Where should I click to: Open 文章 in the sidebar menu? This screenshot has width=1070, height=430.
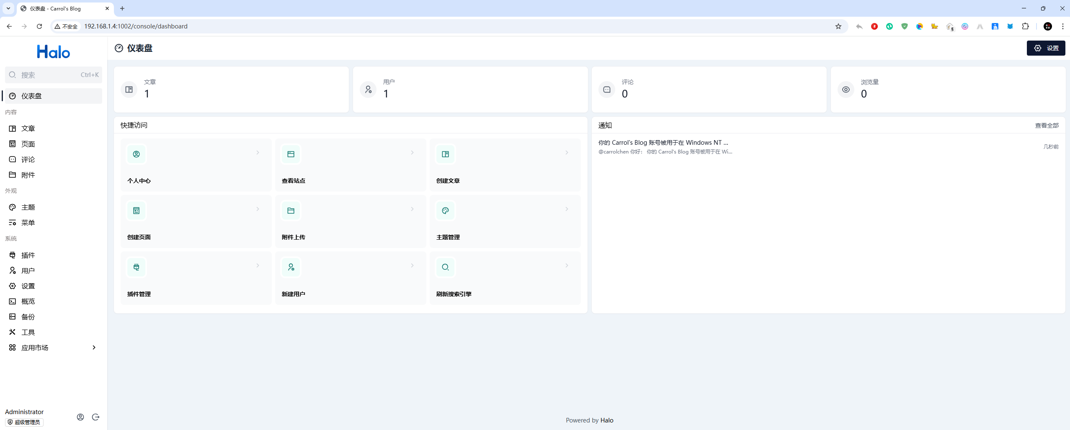point(28,128)
